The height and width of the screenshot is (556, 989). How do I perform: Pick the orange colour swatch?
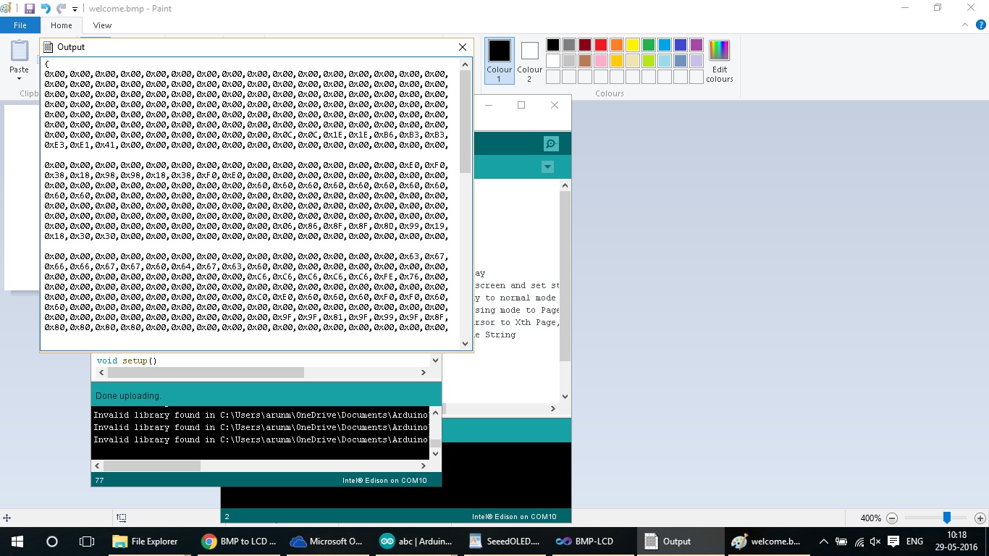[617, 45]
